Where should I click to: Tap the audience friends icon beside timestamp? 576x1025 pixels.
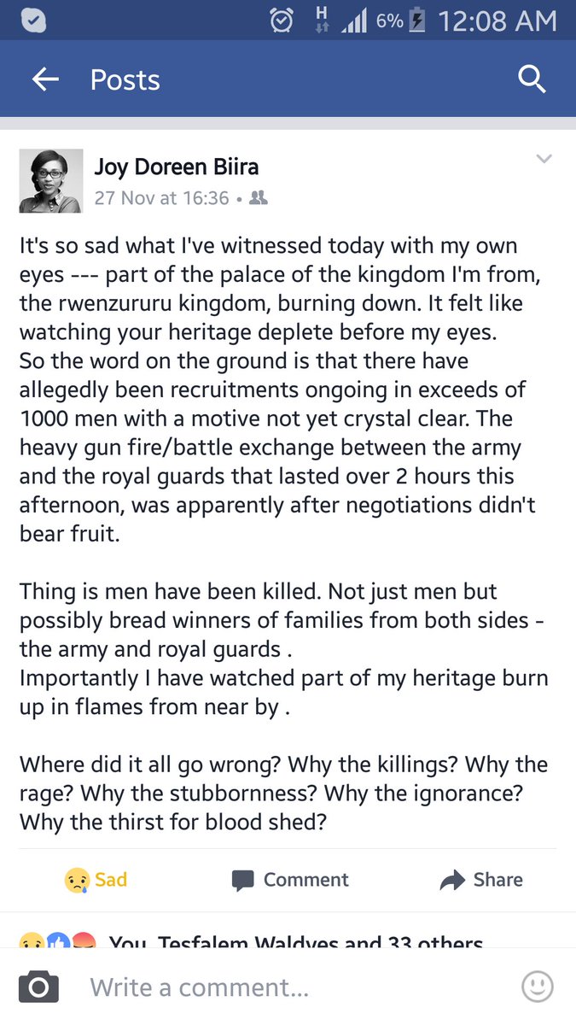pos(259,198)
